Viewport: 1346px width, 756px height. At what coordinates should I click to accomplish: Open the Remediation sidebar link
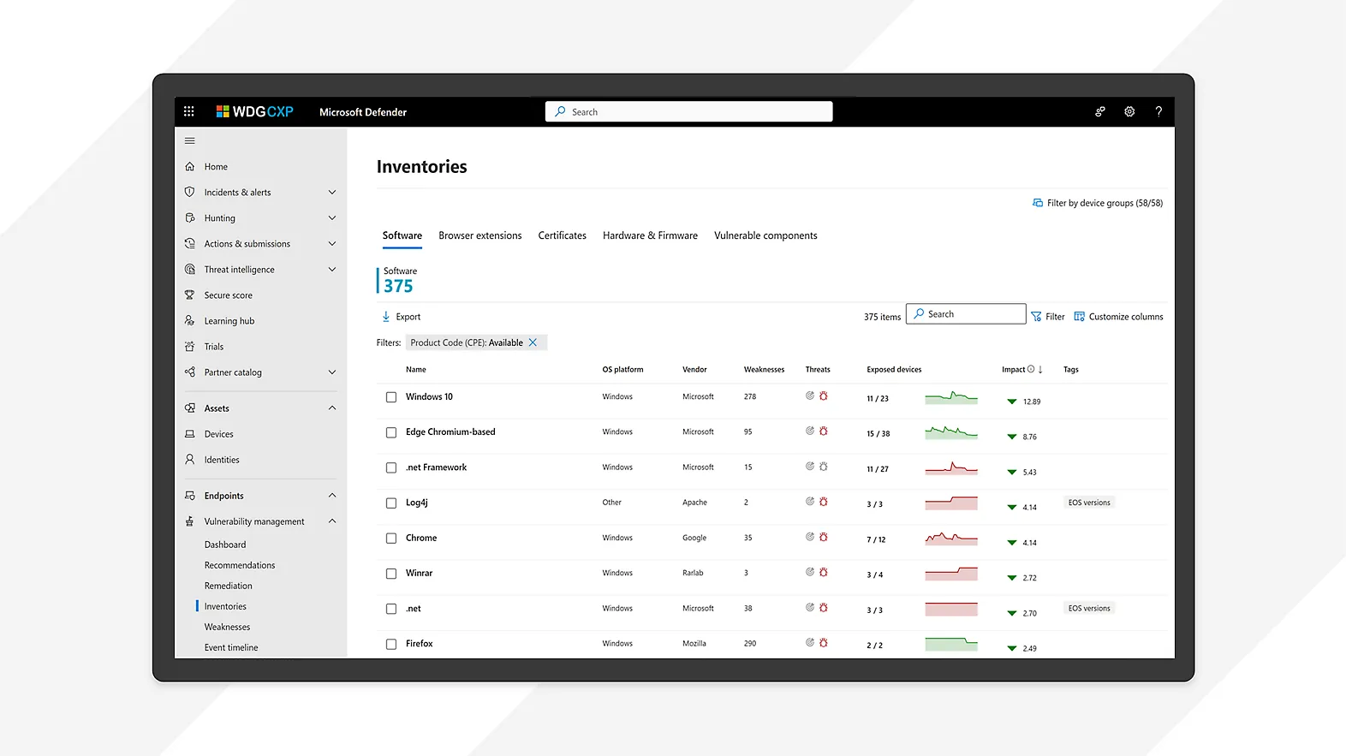tap(229, 586)
